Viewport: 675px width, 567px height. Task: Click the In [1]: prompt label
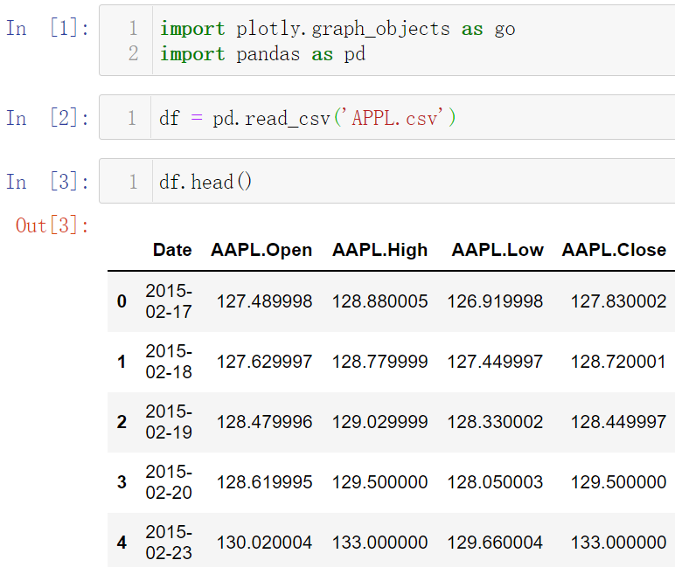point(47,28)
